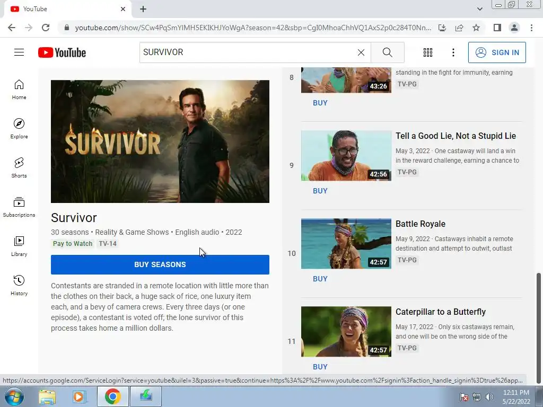Go back in Chrome
The width and height of the screenshot is (543, 407).
click(x=12, y=28)
